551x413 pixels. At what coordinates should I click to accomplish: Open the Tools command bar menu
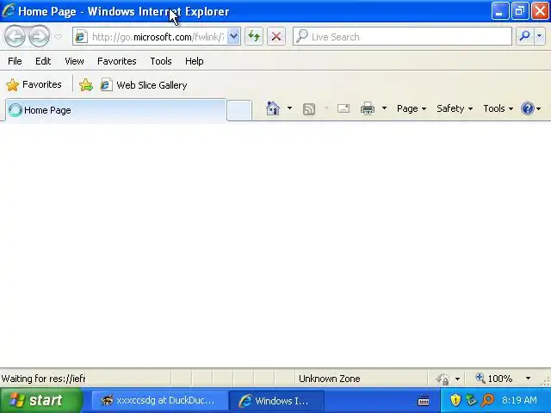498,108
